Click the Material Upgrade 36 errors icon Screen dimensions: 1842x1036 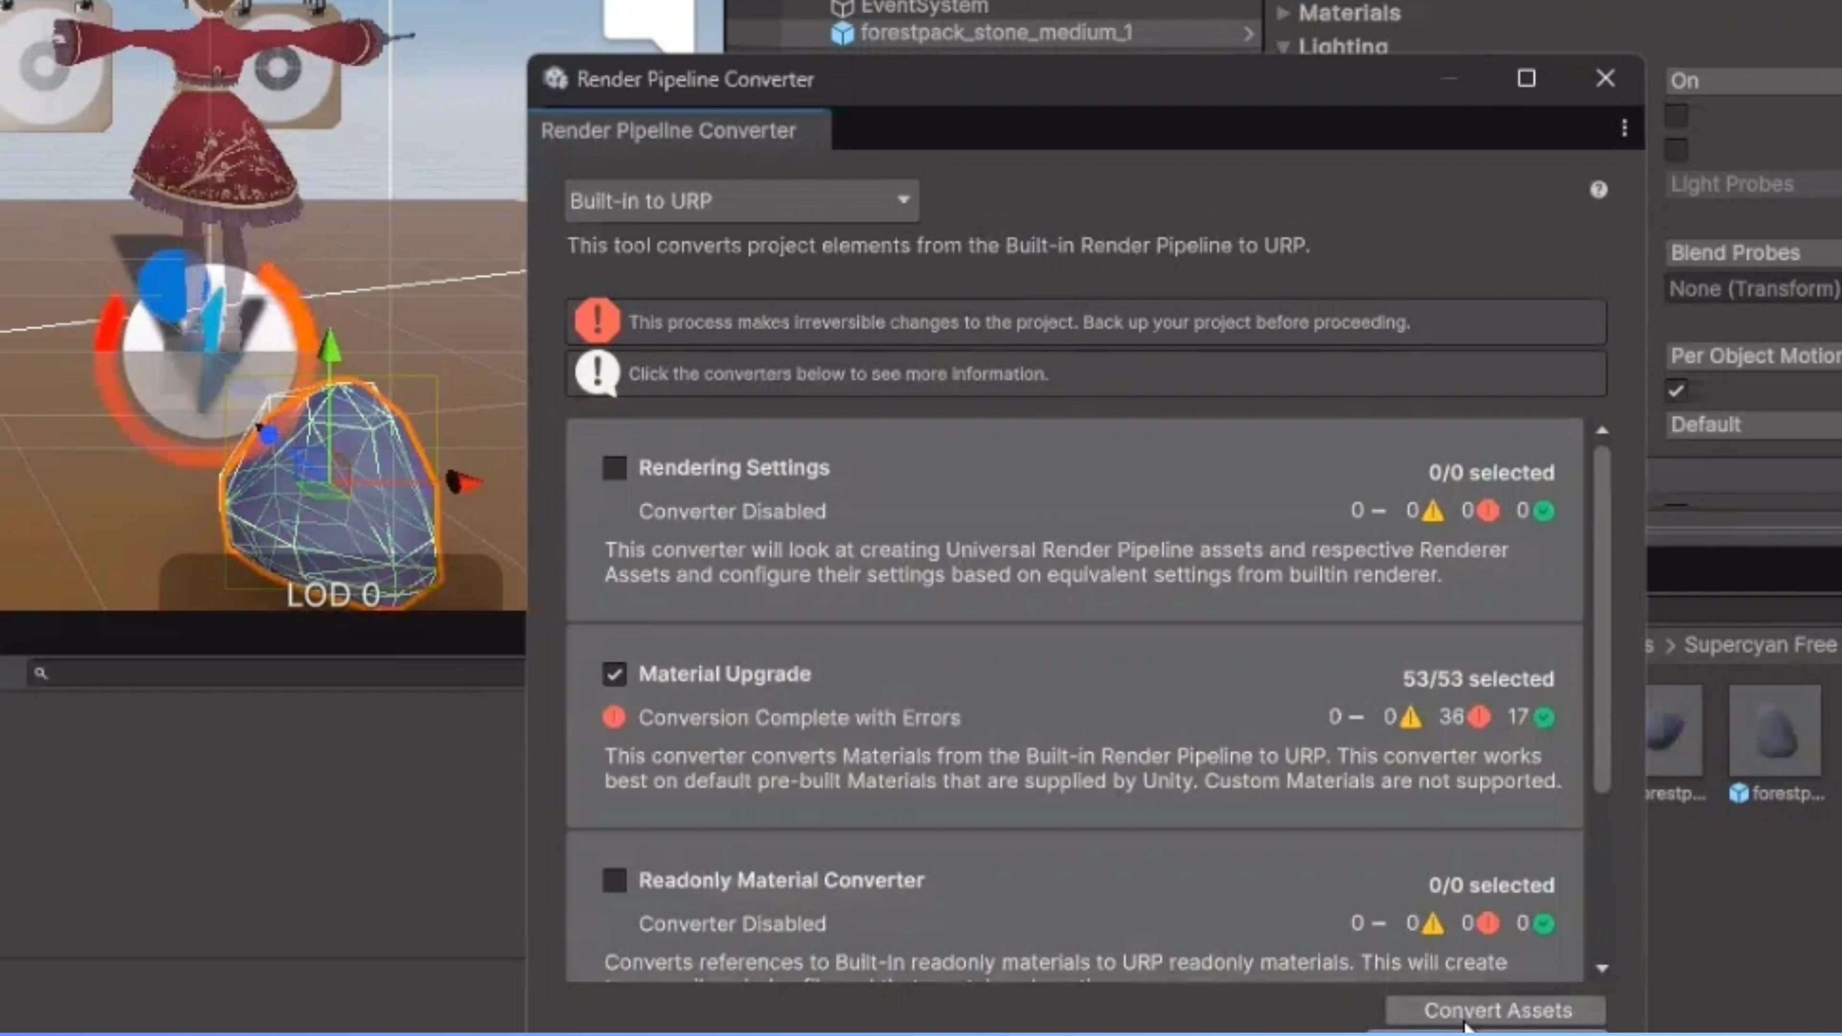coord(1479,717)
